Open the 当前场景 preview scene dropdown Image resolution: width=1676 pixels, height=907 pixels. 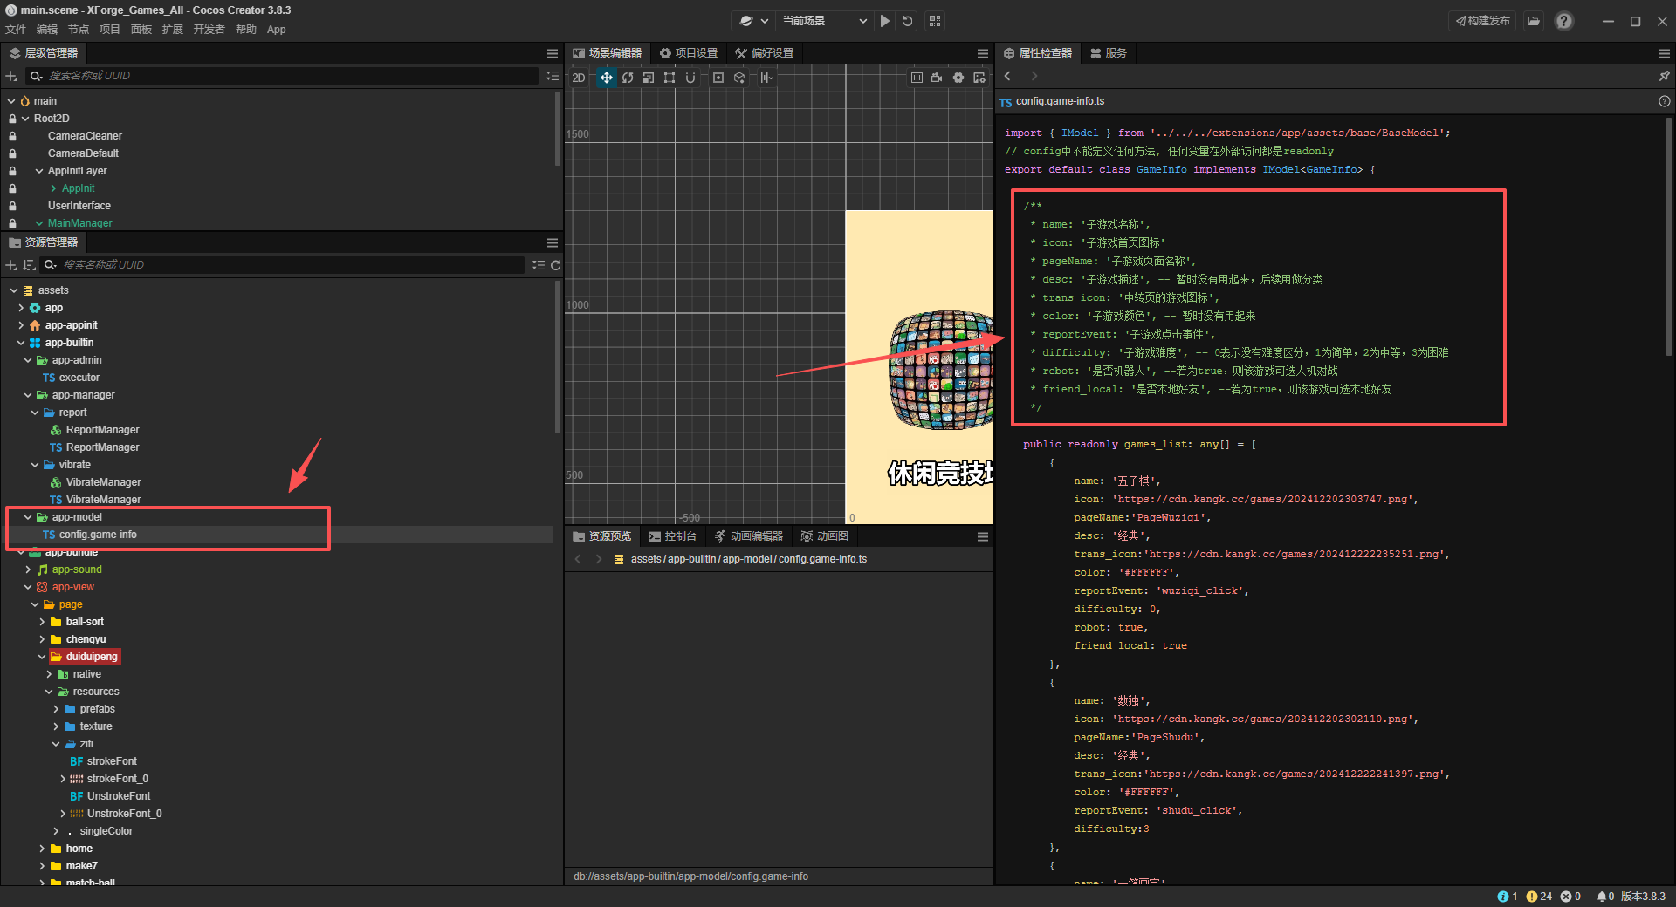tap(824, 21)
